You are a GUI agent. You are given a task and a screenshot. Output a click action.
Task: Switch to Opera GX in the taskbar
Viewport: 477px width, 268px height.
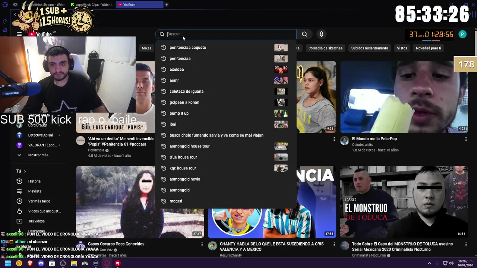(107, 263)
